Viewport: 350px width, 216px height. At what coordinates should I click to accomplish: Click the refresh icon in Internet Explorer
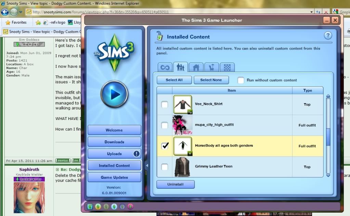click(318, 12)
